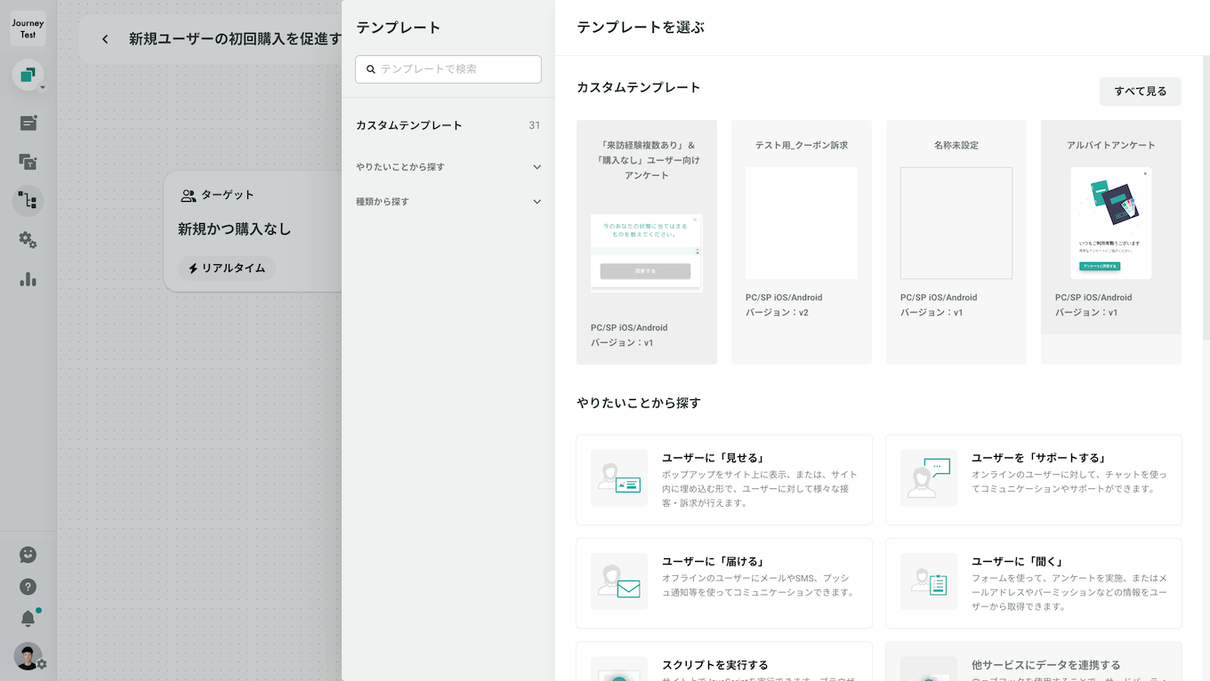This screenshot has width=1210, height=681.
Task: Click the 新規ユーザーの初回購入を促進 journey title
Action: (235, 39)
